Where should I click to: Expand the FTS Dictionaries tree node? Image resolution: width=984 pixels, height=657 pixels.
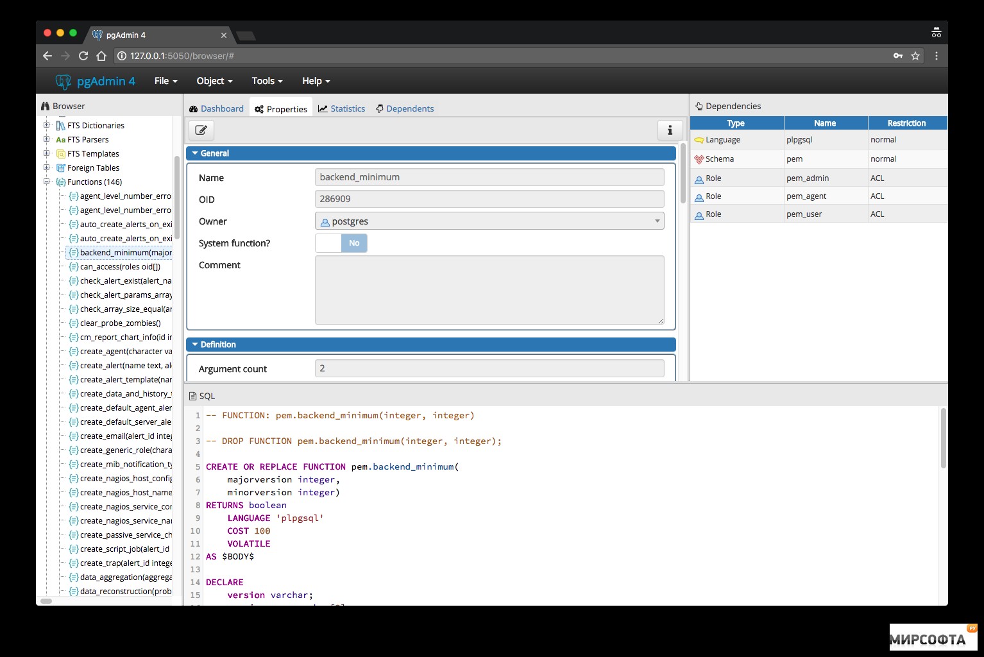pos(47,125)
